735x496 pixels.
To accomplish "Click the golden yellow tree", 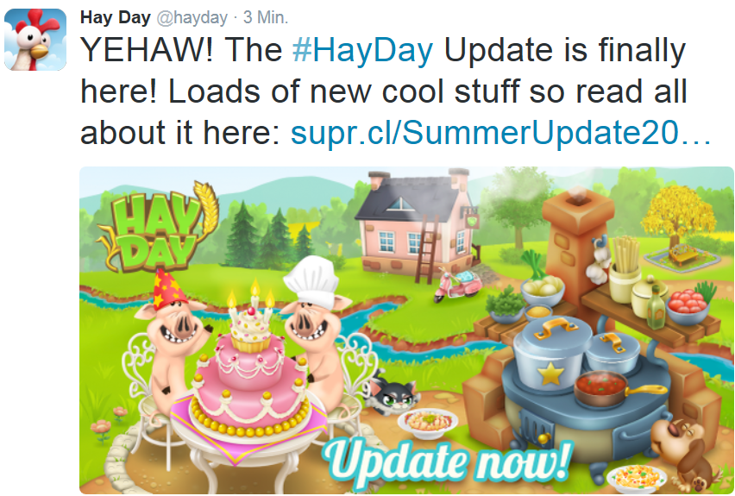I will click(677, 214).
